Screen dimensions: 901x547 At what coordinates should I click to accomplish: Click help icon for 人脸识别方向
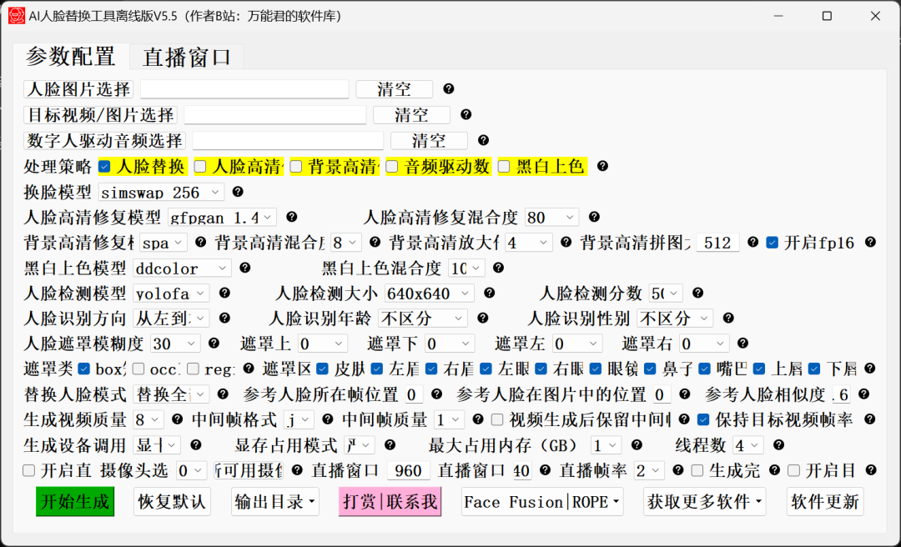(224, 317)
